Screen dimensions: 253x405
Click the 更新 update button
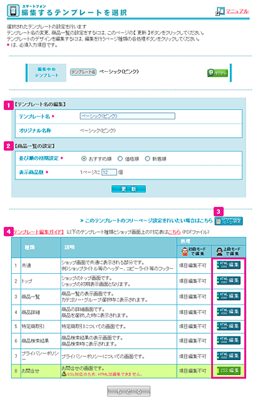(129, 189)
